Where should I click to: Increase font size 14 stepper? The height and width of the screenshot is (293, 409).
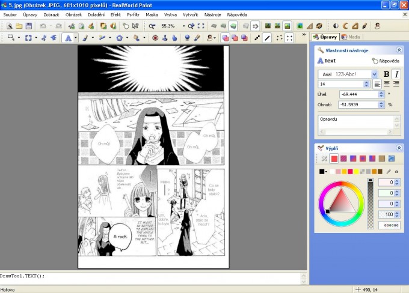[x=366, y=82]
